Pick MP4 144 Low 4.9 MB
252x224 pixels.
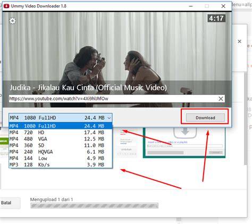61,158
